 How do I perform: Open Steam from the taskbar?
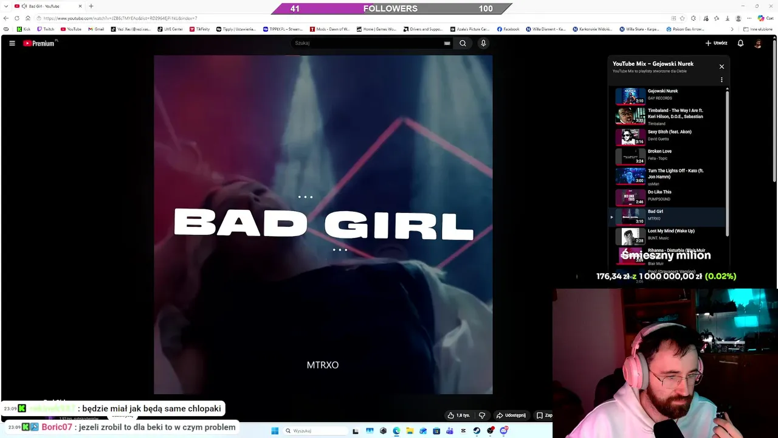[477, 431]
